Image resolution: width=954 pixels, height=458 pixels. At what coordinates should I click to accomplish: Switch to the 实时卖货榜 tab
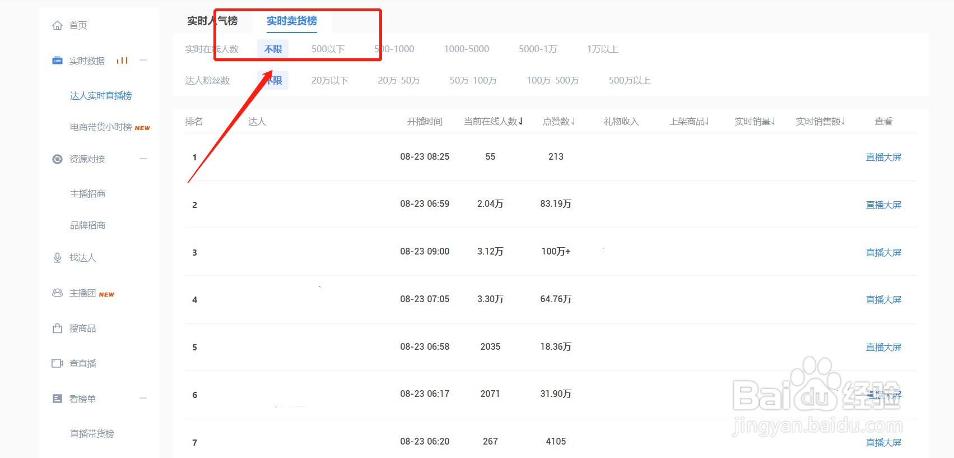[x=292, y=21]
